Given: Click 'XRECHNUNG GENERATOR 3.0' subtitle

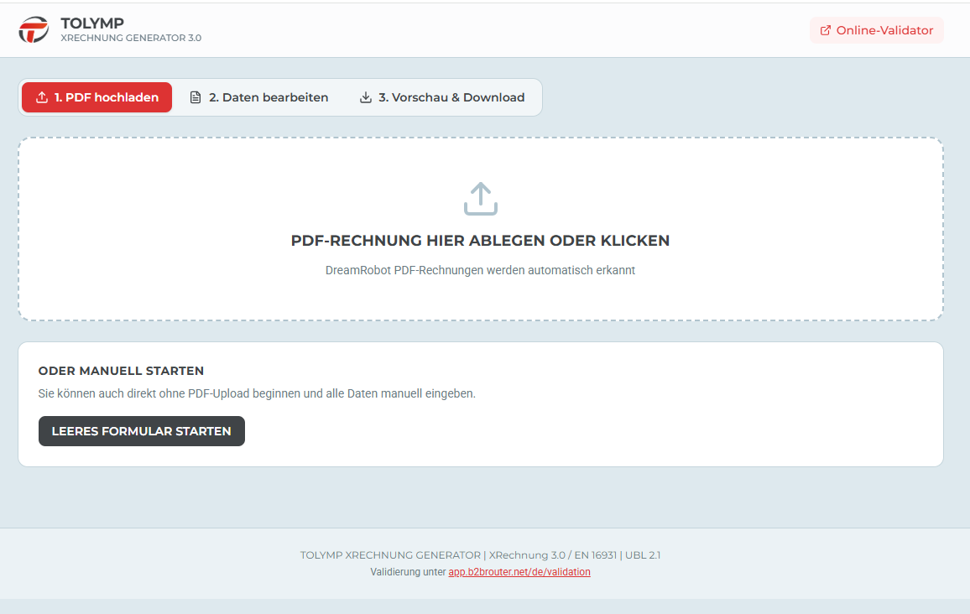Looking at the screenshot, I should (x=131, y=38).
